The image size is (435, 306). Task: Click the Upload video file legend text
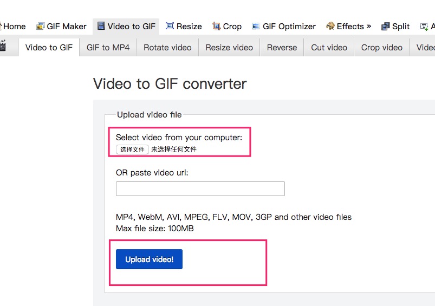pos(150,115)
